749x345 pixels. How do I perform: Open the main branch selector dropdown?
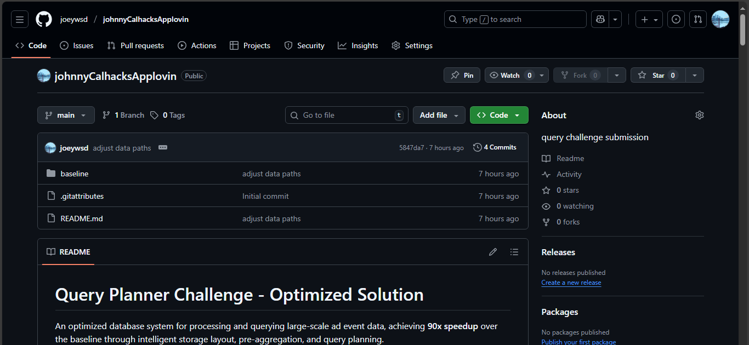click(66, 115)
